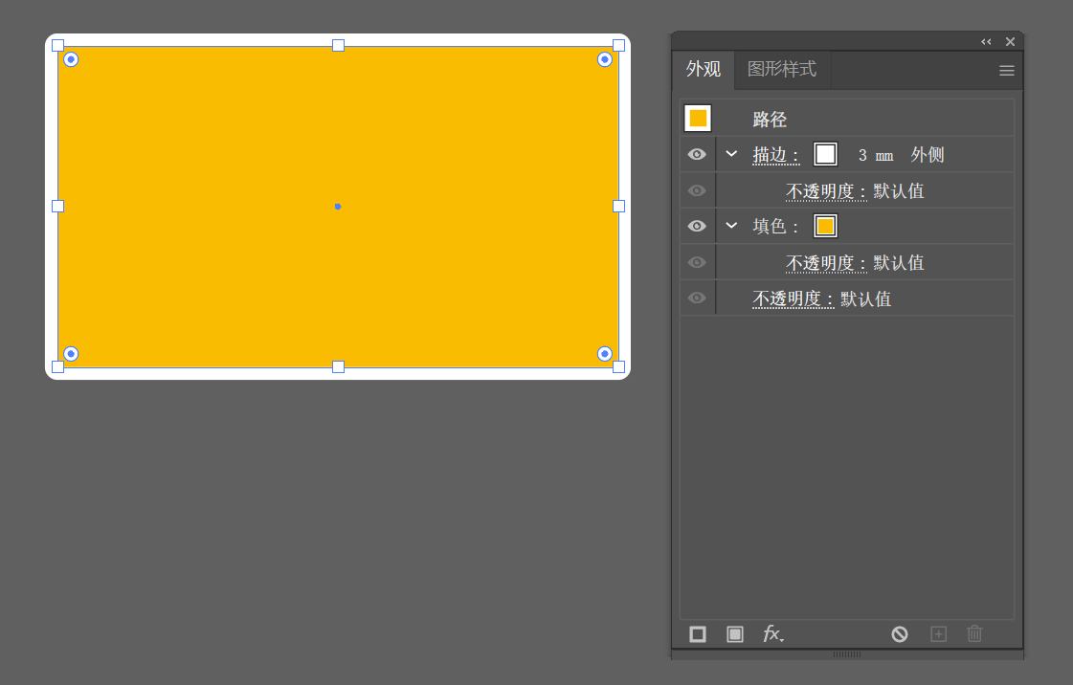Hide the 填色 fill visibility eye
The height and width of the screenshot is (685, 1073).
tap(697, 227)
